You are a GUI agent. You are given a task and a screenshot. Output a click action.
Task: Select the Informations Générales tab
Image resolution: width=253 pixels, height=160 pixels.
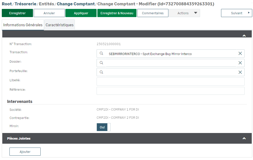tap(23, 25)
